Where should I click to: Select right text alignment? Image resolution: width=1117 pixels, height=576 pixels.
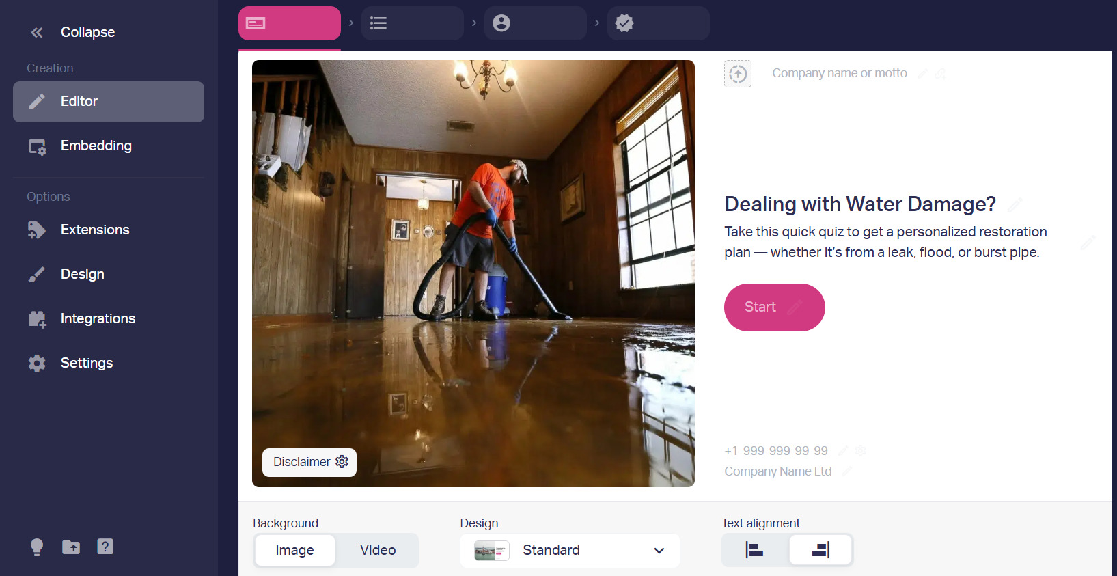pos(820,550)
